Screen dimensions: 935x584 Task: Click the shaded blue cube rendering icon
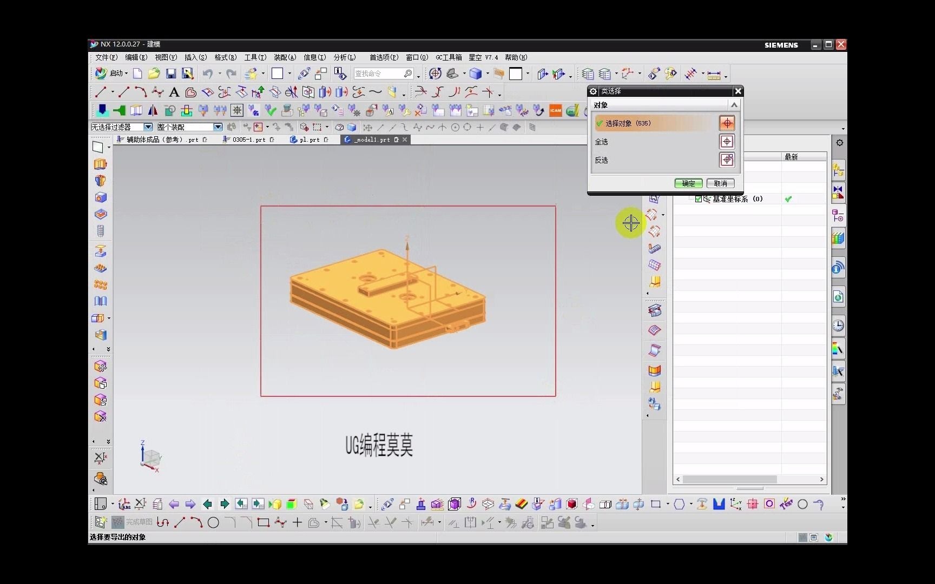476,74
